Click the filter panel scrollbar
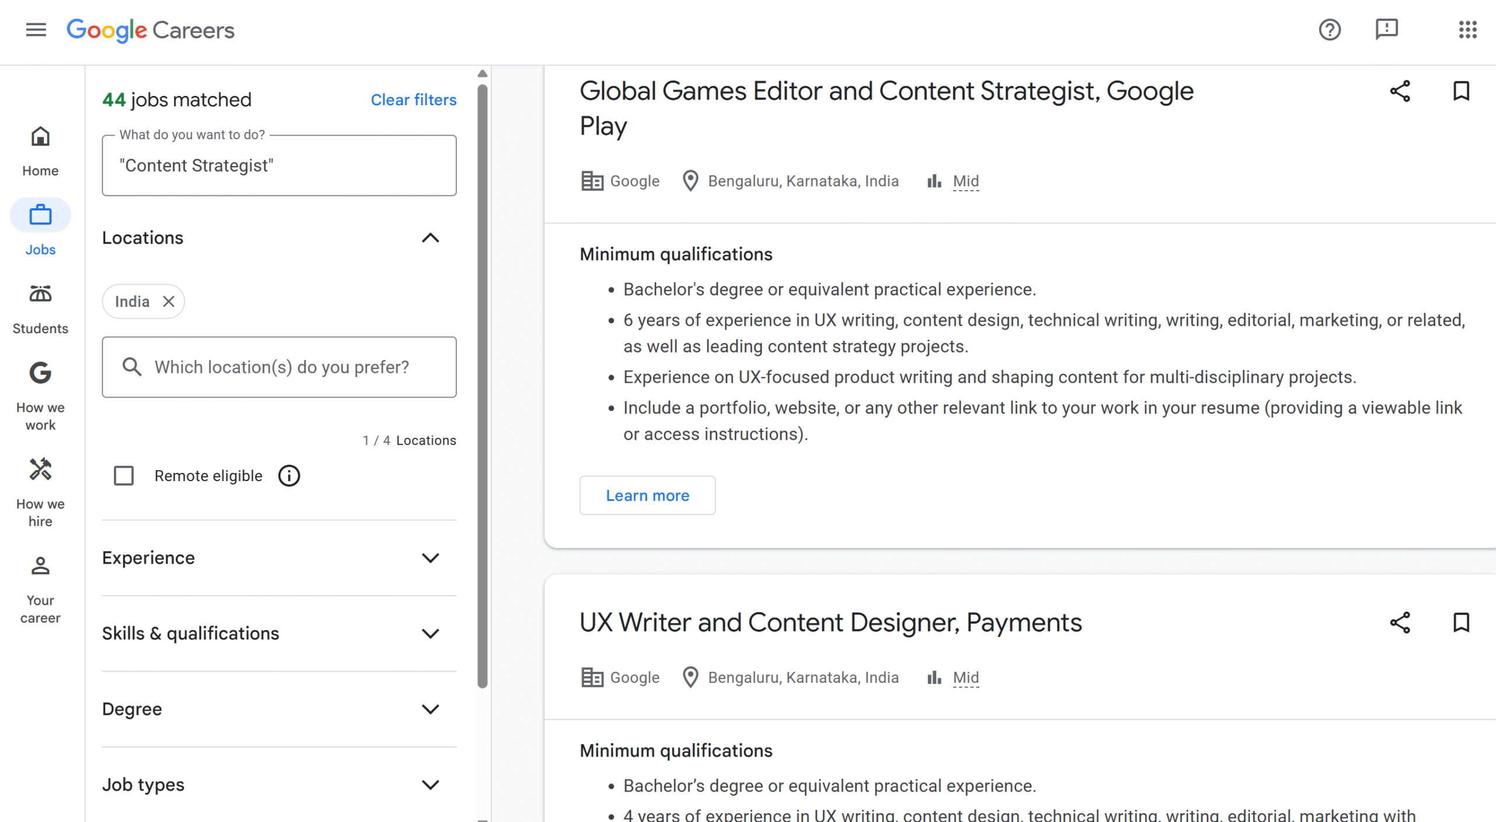The width and height of the screenshot is (1496, 822). point(482,386)
